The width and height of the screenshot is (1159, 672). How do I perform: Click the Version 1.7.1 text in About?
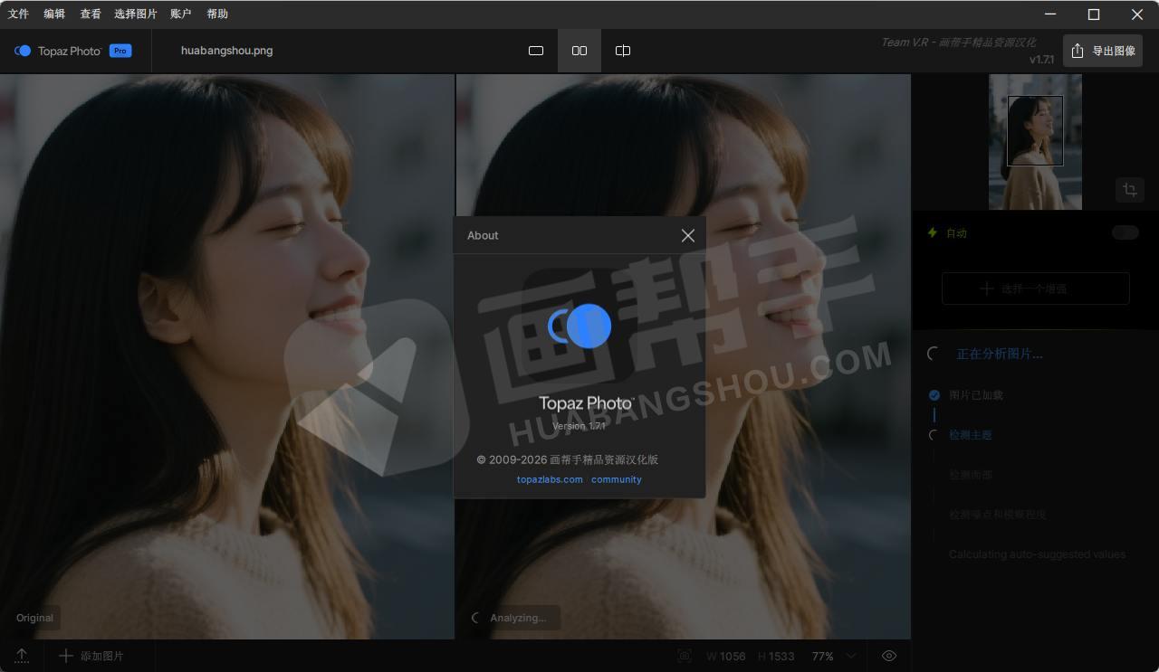tap(579, 426)
